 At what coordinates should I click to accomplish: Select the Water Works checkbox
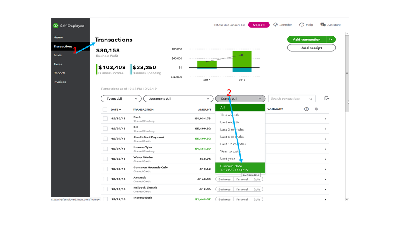coord(105,159)
